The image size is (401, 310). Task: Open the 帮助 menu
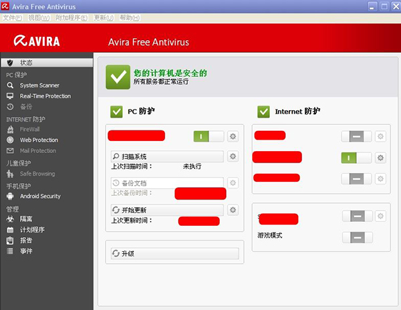[130, 18]
